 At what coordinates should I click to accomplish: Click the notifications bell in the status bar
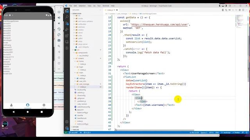246,132
